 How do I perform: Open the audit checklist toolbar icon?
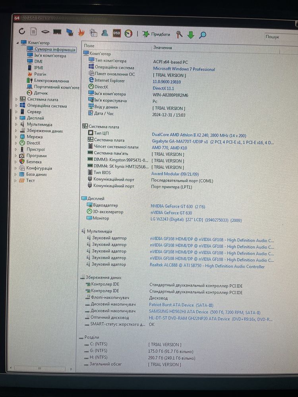pos(93,33)
